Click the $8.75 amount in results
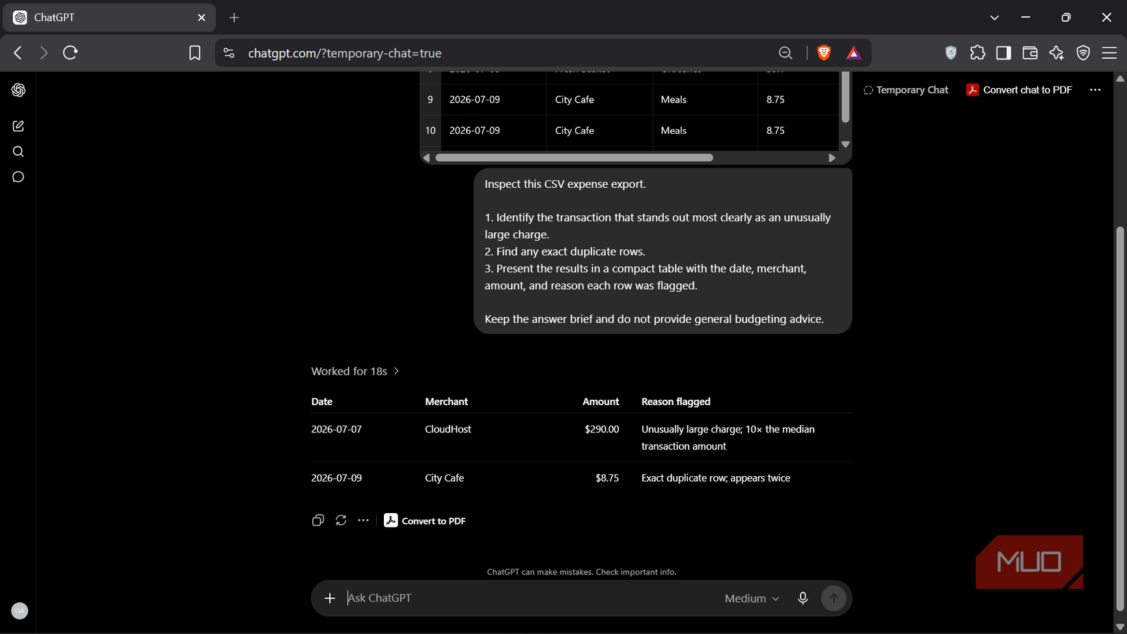The image size is (1127, 634). click(607, 478)
